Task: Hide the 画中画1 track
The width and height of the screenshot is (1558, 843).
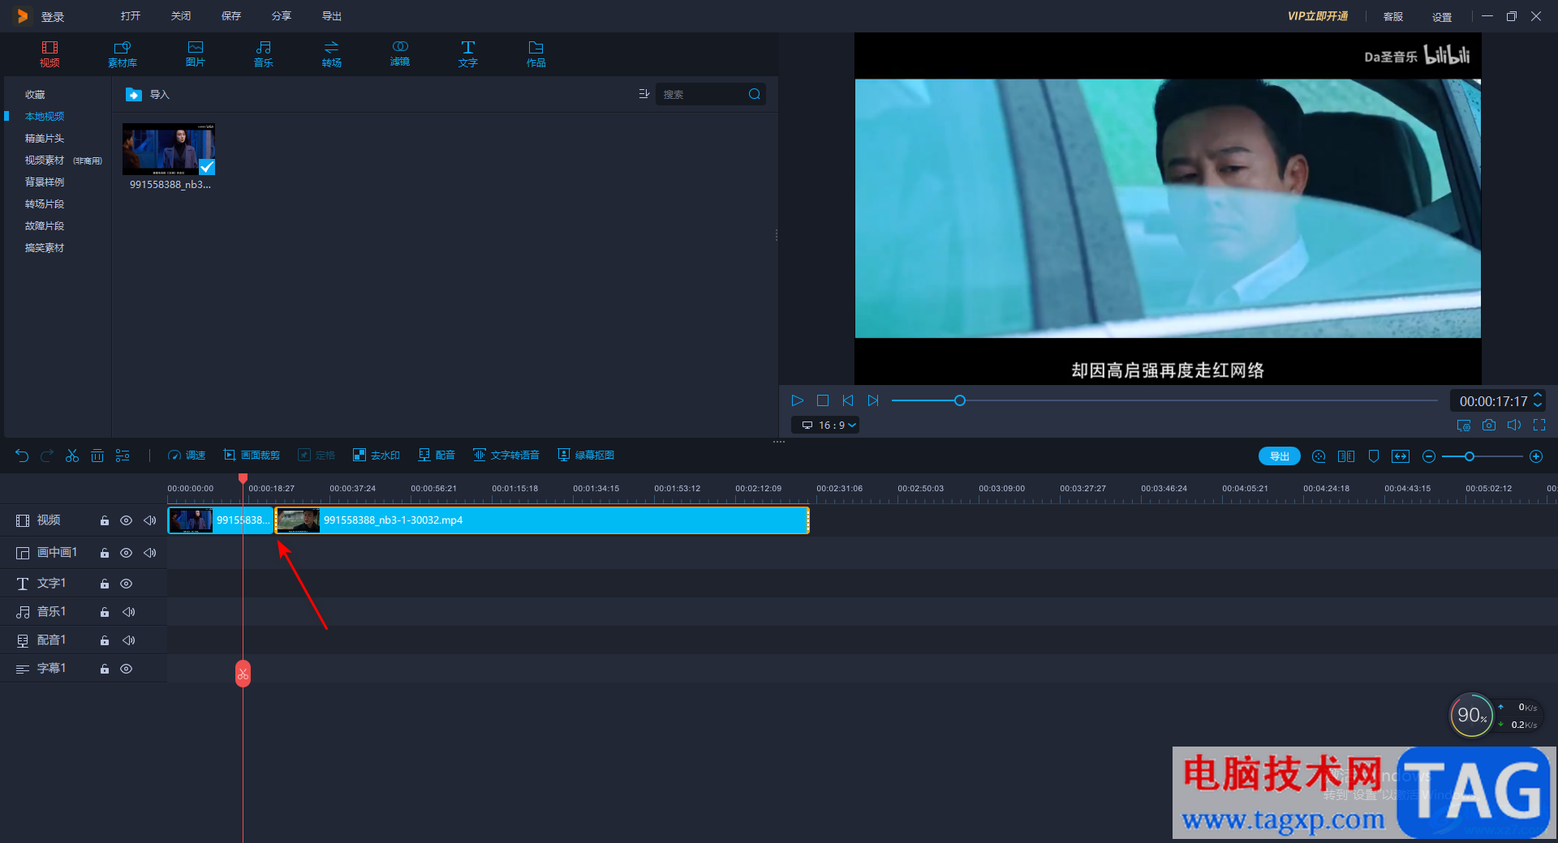Action: (x=127, y=553)
